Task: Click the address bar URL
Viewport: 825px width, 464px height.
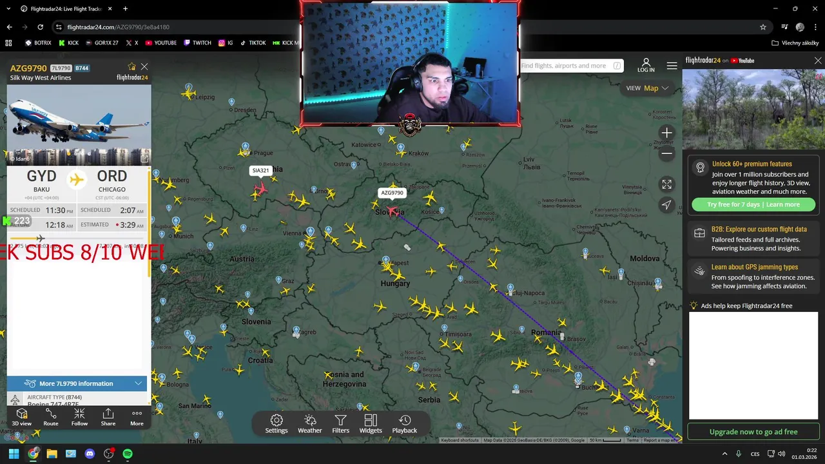Action: [x=119, y=27]
